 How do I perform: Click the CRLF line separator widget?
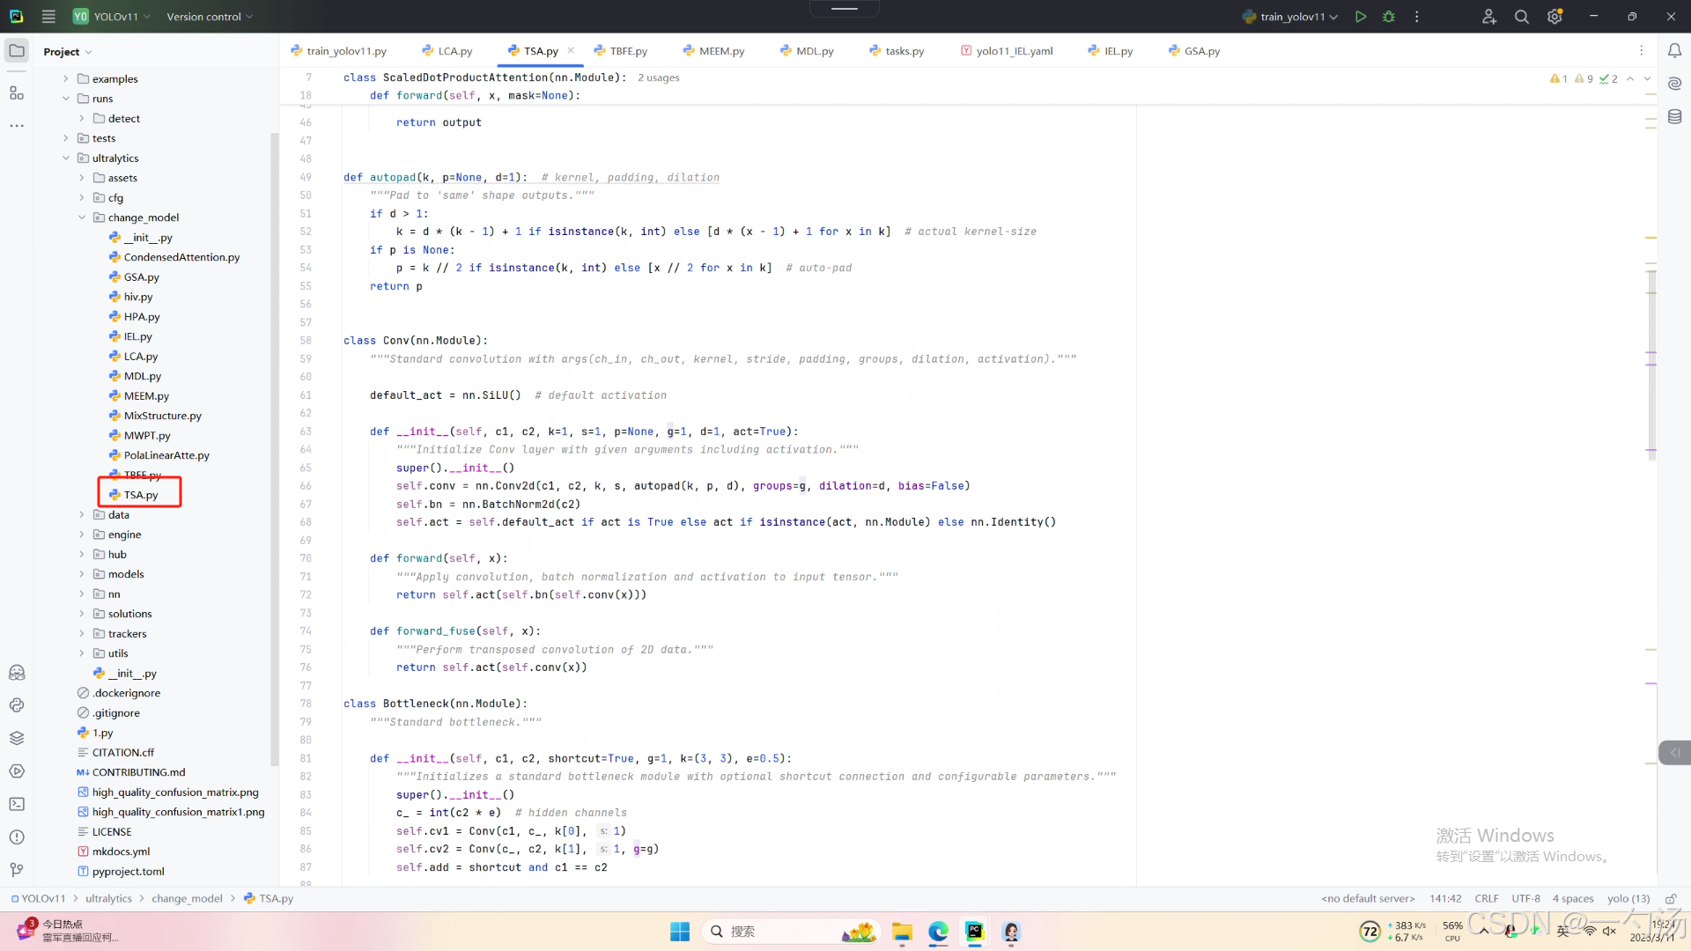[1486, 899]
